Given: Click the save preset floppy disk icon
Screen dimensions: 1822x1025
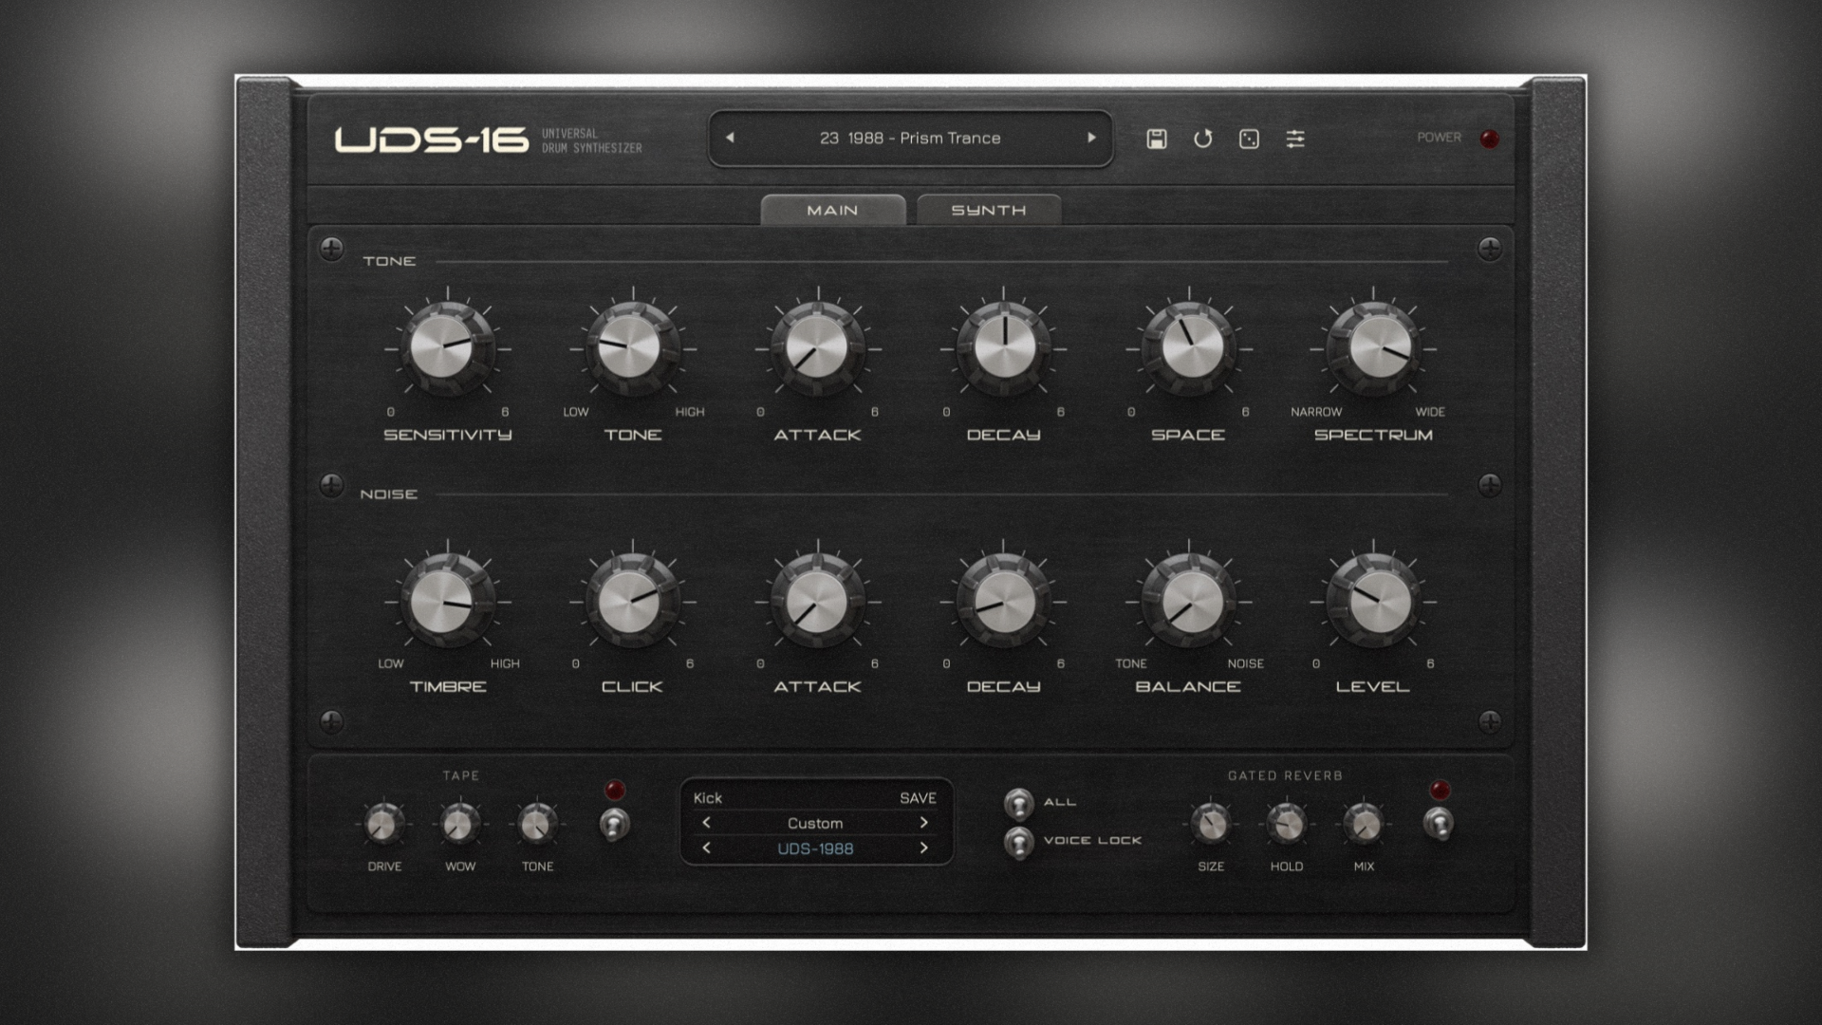Looking at the screenshot, I should (x=1156, y=139).
